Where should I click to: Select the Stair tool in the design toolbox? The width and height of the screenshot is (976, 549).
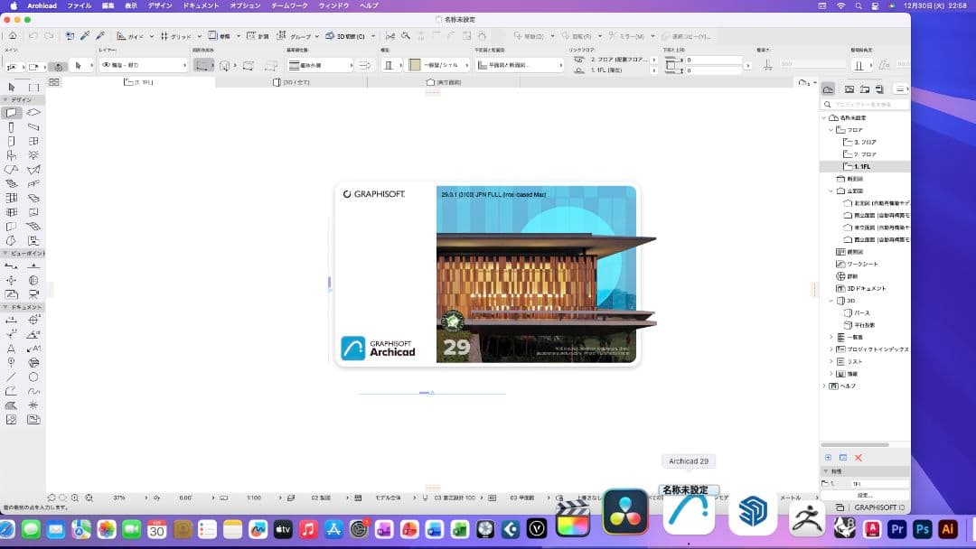tap(10, 181)
